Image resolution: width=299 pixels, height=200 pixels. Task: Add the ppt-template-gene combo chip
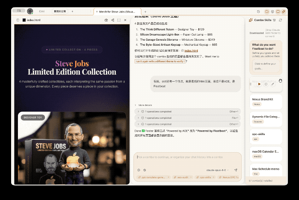coord(168,177)
